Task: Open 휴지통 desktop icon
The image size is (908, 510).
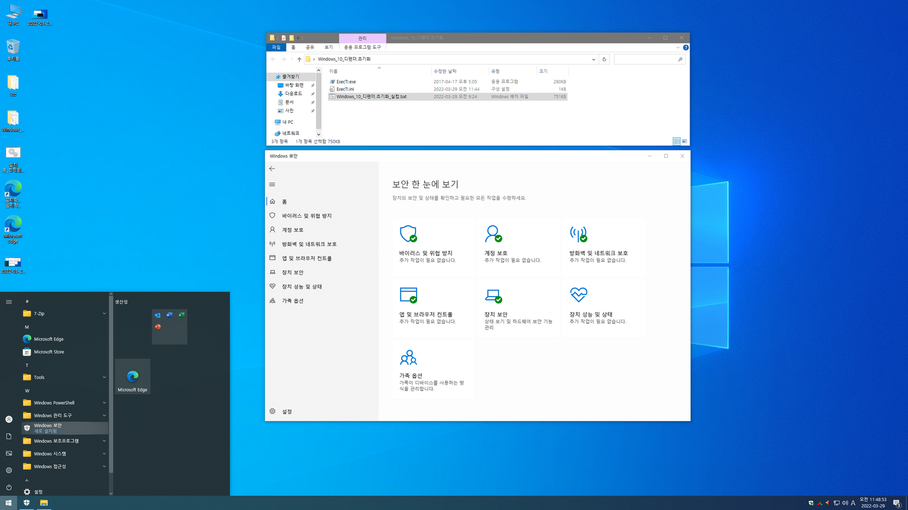Action: 13,50
